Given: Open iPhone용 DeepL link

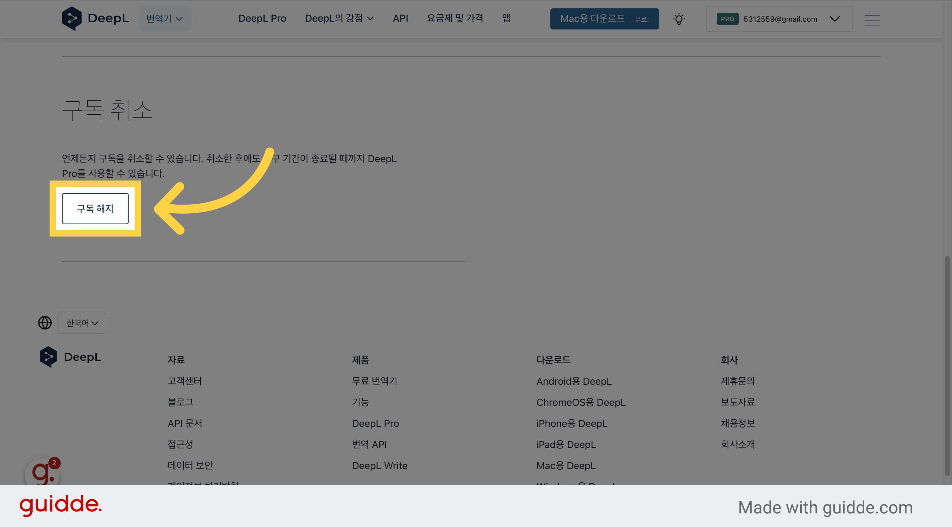Looking at the screenshot, I should (572, 423).
